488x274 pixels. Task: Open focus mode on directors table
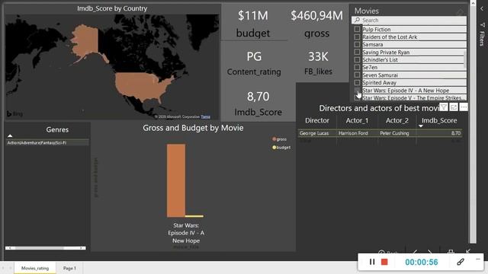[x=454, y=107]
